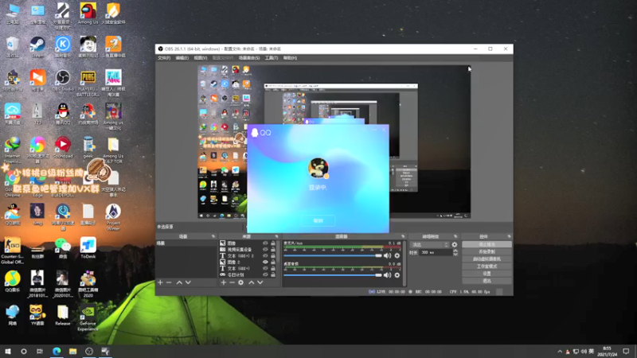Select the ToDesk desktop icon
This screenshot has height=358, width=637.
click(88, 248)
